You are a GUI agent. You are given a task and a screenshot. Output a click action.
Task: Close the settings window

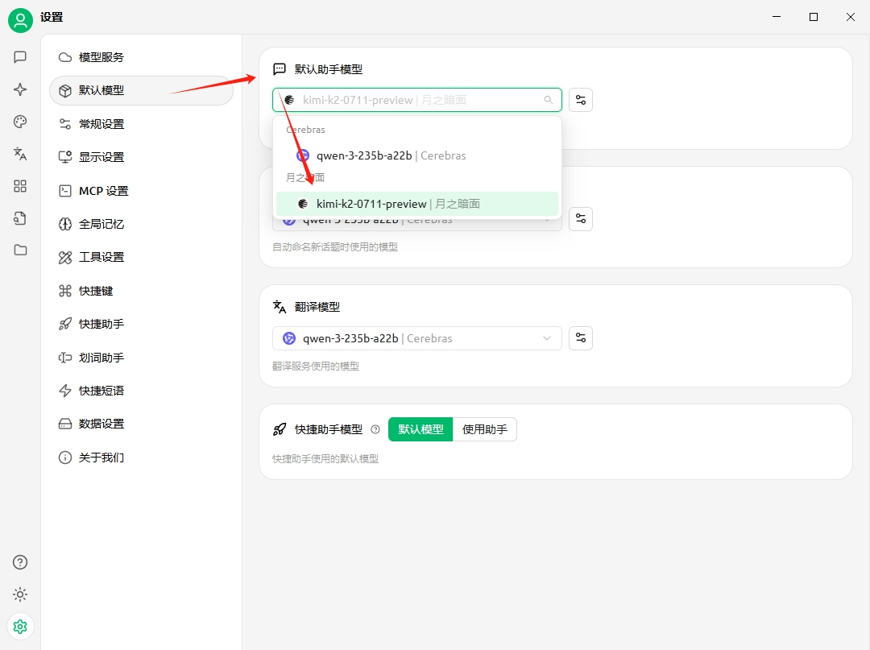(x=851, y=17)
